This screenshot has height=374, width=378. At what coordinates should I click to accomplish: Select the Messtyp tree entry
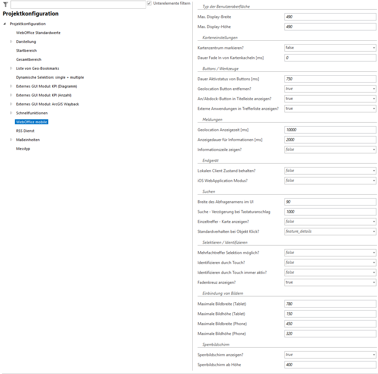(x=23, y=149)
